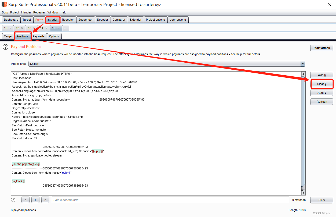Close attack tab 14

tap(46, 28)
